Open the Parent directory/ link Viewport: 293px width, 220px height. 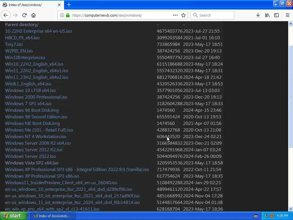point(22,25)
